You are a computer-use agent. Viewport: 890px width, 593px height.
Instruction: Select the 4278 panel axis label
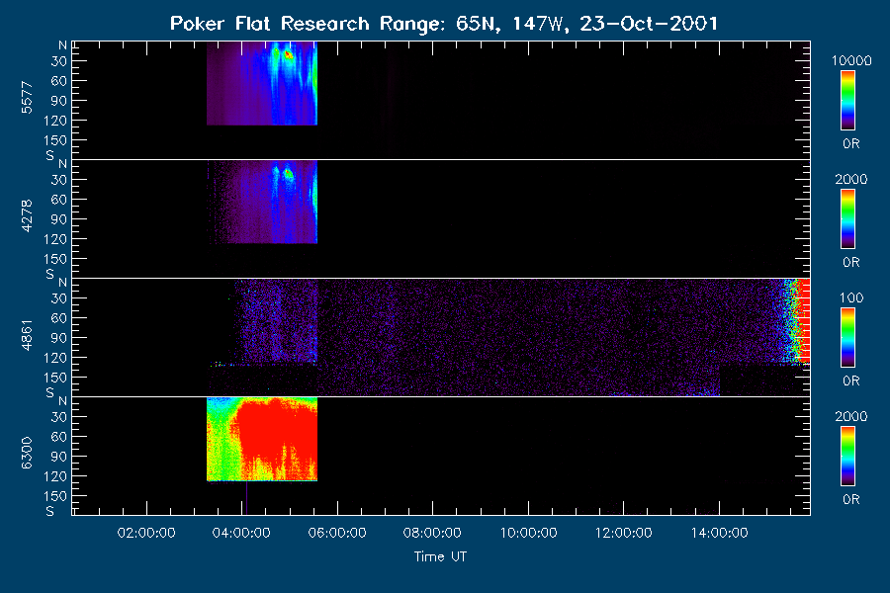[28, 215]
